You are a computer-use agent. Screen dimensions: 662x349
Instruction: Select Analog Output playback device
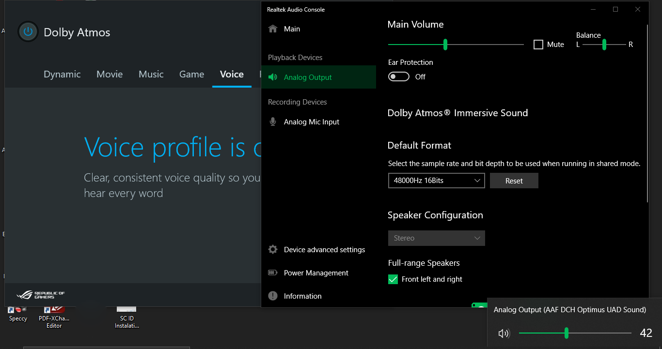click(x=318, y=77)
